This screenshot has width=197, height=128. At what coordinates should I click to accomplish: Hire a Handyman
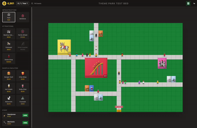tap(26, 115)
